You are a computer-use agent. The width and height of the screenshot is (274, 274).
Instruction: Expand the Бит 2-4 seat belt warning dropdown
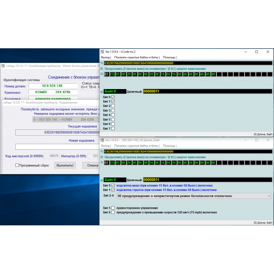tap(268, 196)
